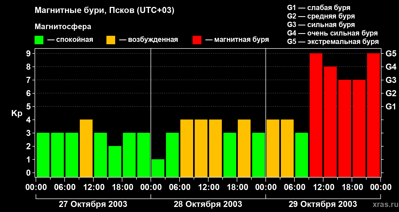
Task: Click the G5 label on right axis
Action: pyautogui.click(x=391, y=54)
